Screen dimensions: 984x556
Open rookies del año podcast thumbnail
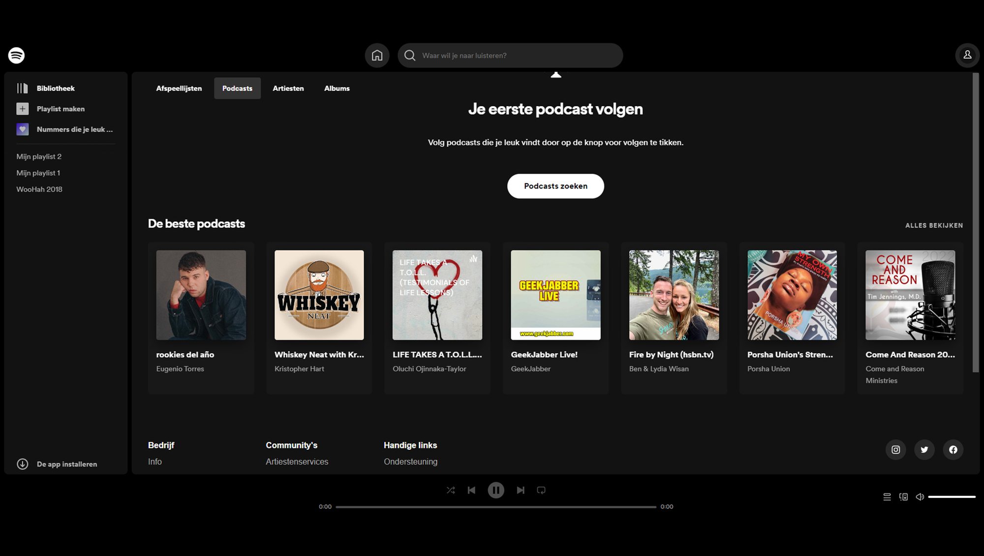coord(201,295)
